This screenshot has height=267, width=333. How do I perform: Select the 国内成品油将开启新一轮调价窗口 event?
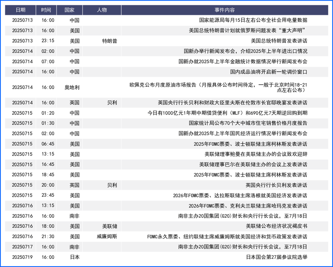268,72
